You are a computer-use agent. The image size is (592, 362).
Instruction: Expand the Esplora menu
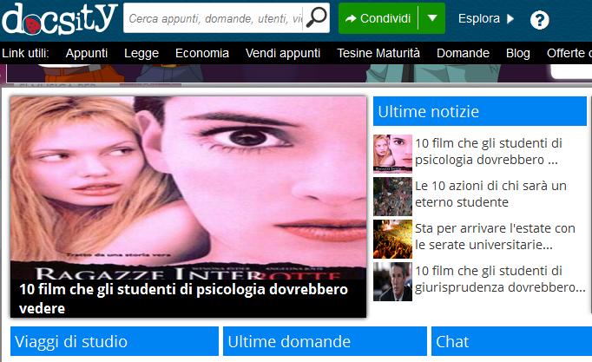point(486,18)
